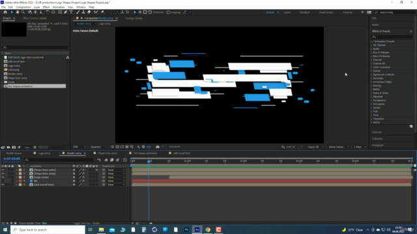
Task: Select the Hand tool
Action: [18, 12]
